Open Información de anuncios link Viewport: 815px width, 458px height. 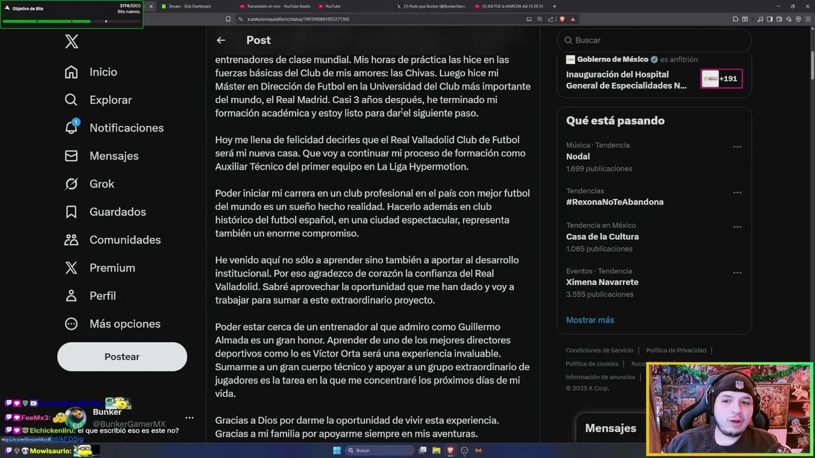(x=600, y=377)
